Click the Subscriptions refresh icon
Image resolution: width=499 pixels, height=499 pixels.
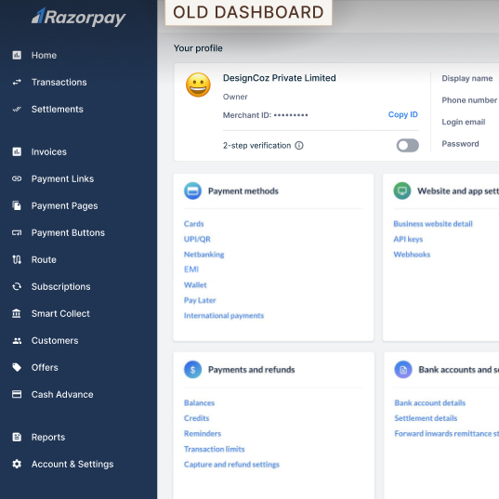tap(17, 286)
